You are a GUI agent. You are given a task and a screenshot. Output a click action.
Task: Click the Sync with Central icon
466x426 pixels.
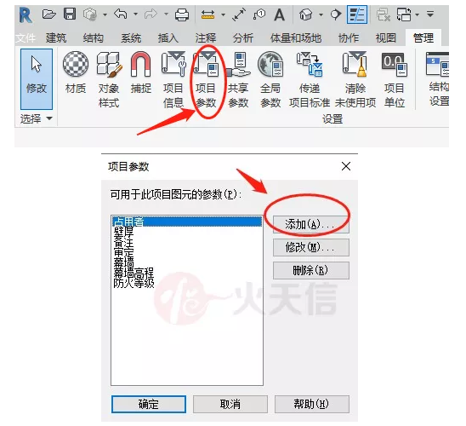click(90, 14)
